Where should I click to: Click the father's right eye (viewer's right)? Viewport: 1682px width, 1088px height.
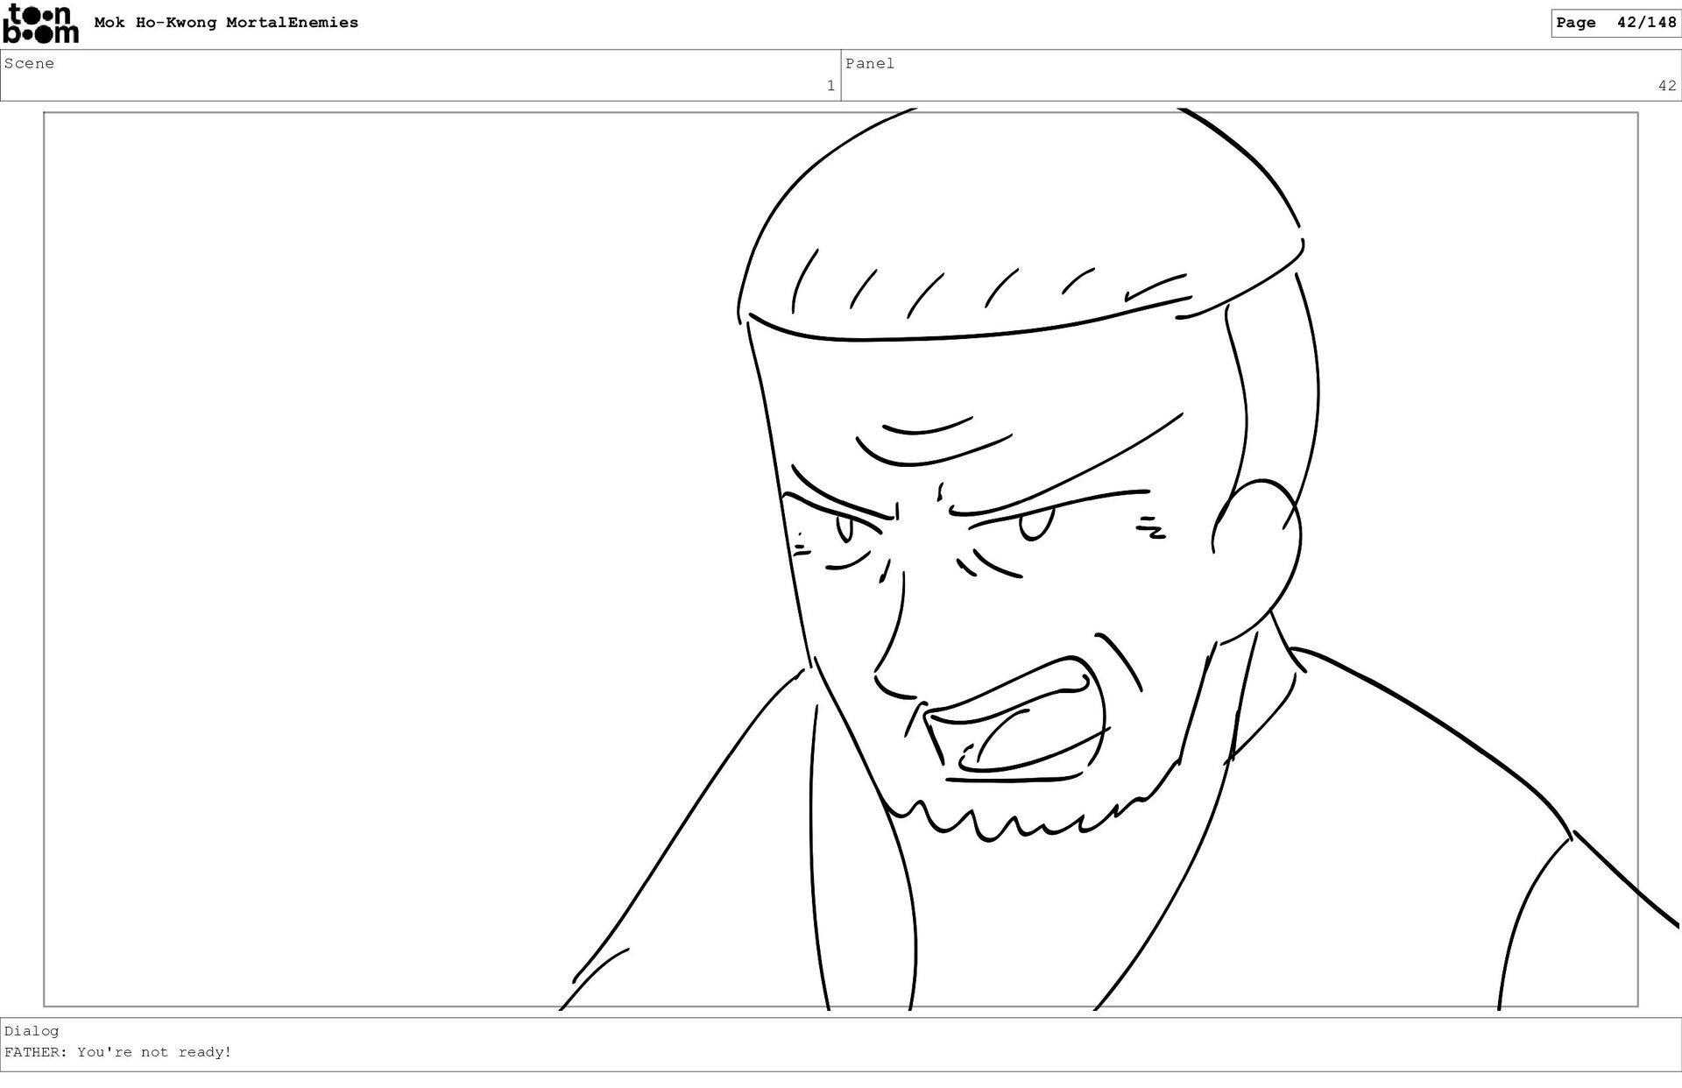point(1035,525)
